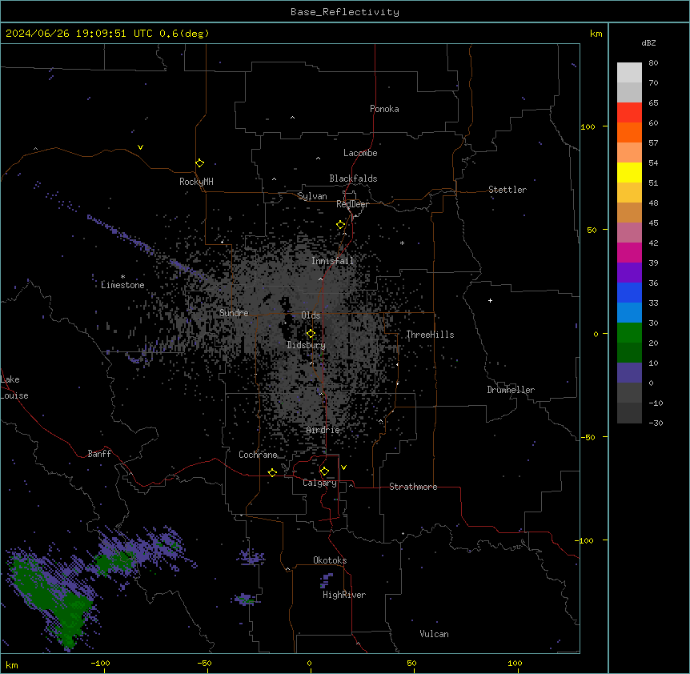
Task: Pick the purple 36-39 dBZ legend swatch
Action: click(629, 272)
